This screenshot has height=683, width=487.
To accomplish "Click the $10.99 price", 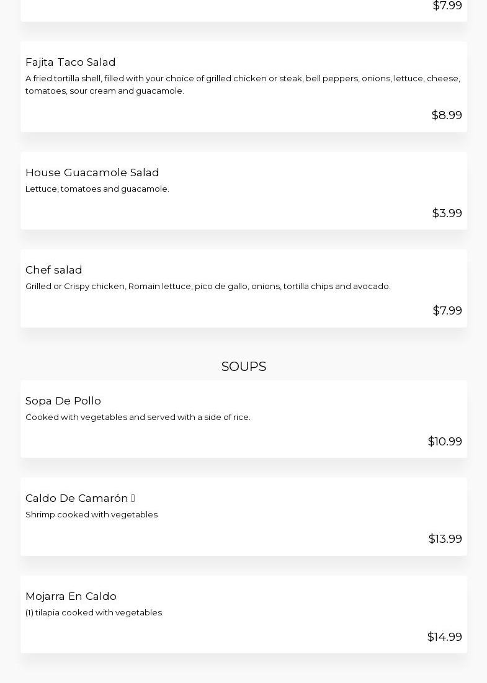I will pos(444,441).
